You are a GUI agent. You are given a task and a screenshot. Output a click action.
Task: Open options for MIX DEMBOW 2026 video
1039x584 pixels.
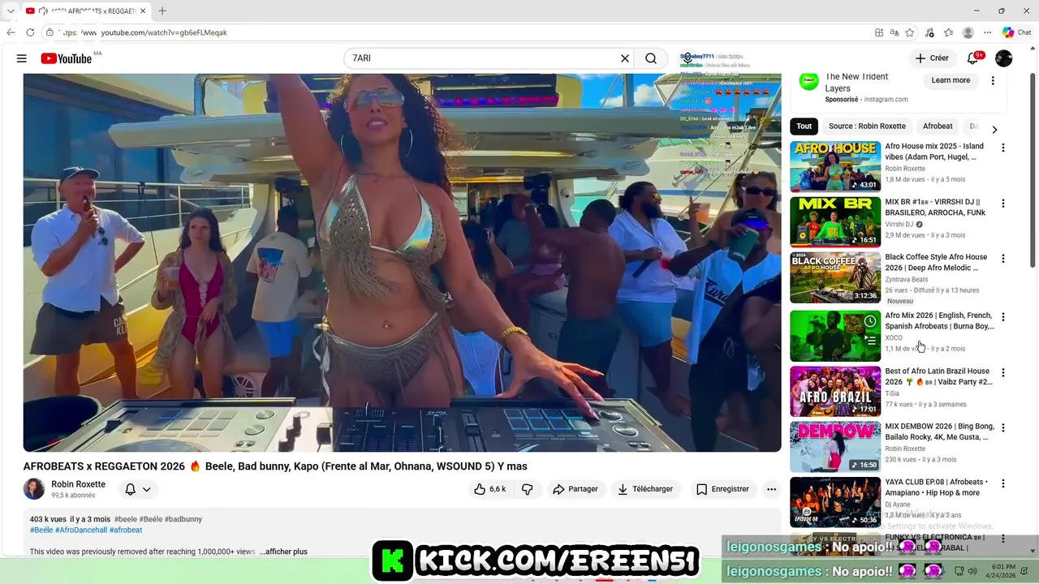pos(1002,428)
